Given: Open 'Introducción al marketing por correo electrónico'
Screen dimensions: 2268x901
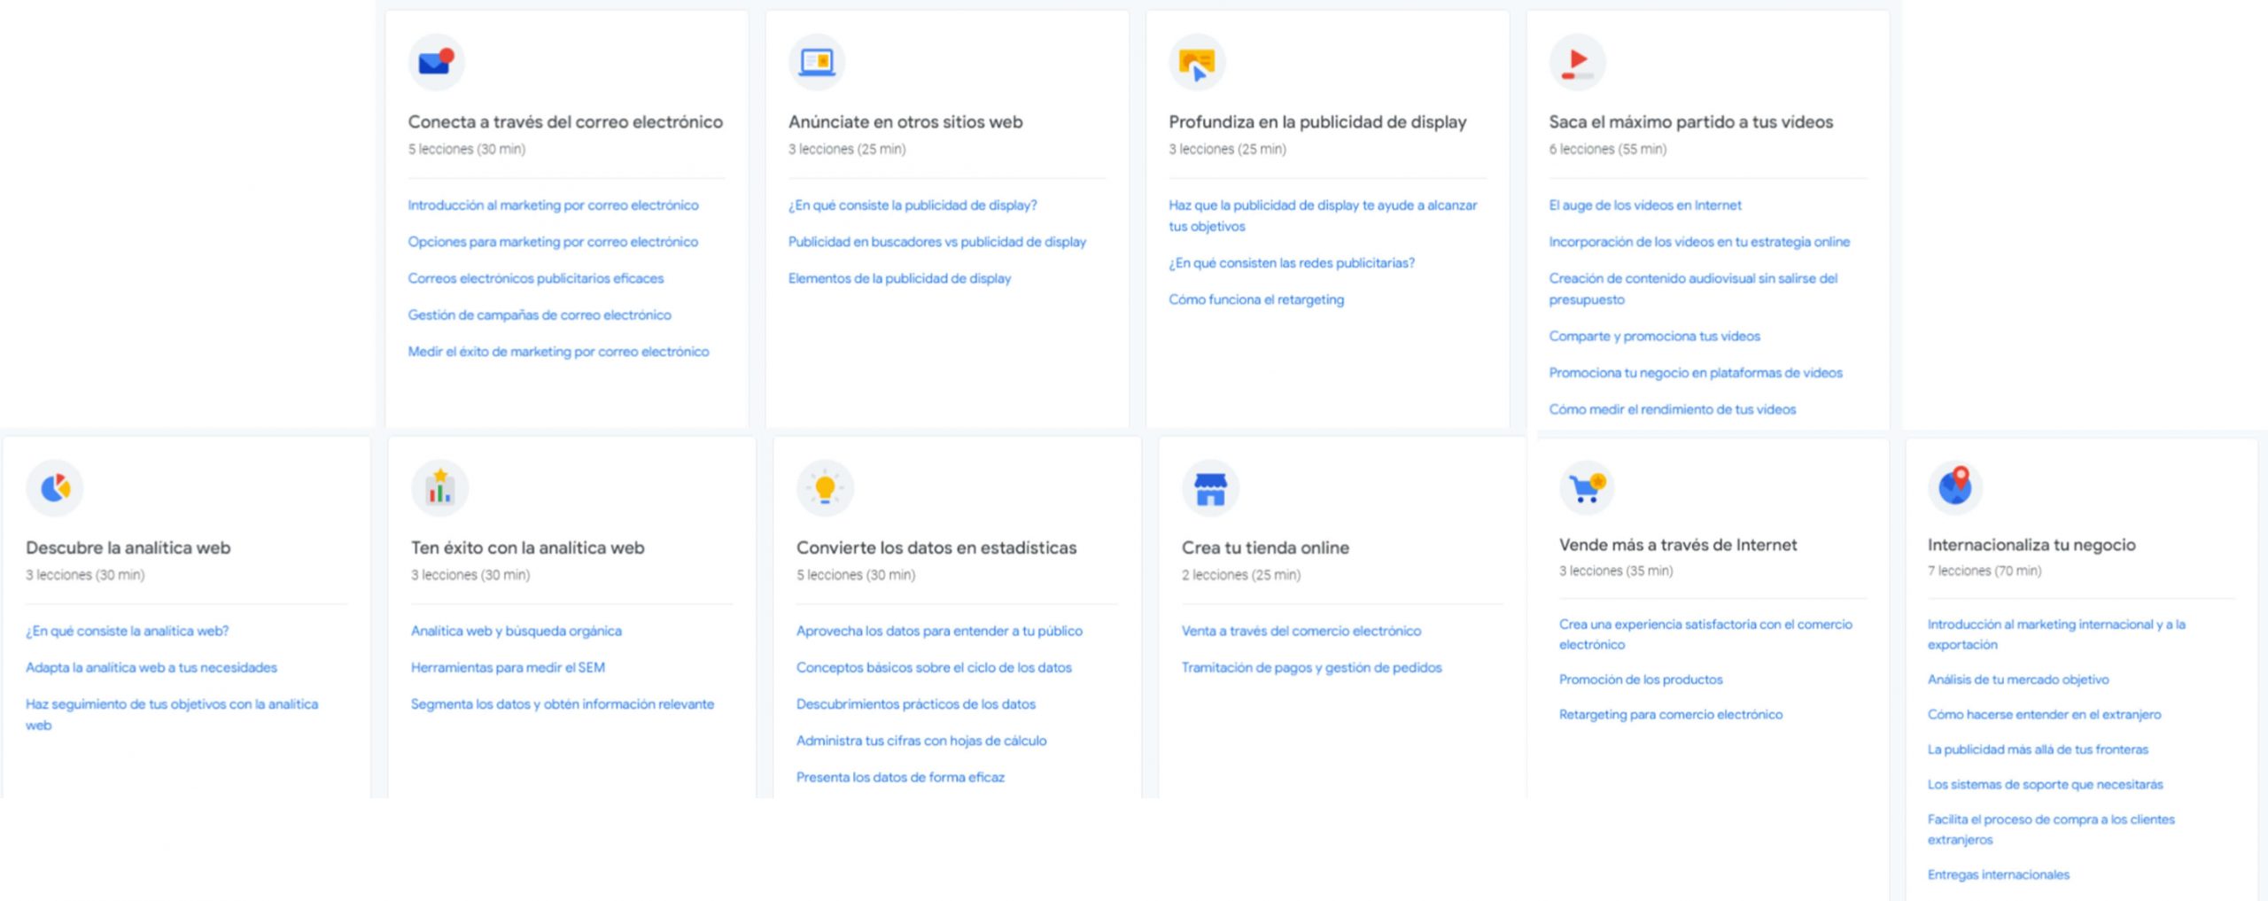Looking at the screenshot, I should pyautogui.click(x=553, y=205).
